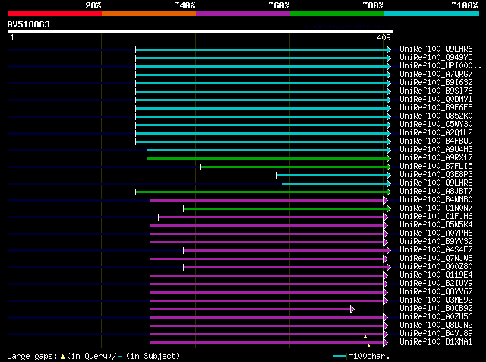
Task: Select UniRef100_Q0DMV1 entry
Action: pyautogui.click(x=436, y=100)
